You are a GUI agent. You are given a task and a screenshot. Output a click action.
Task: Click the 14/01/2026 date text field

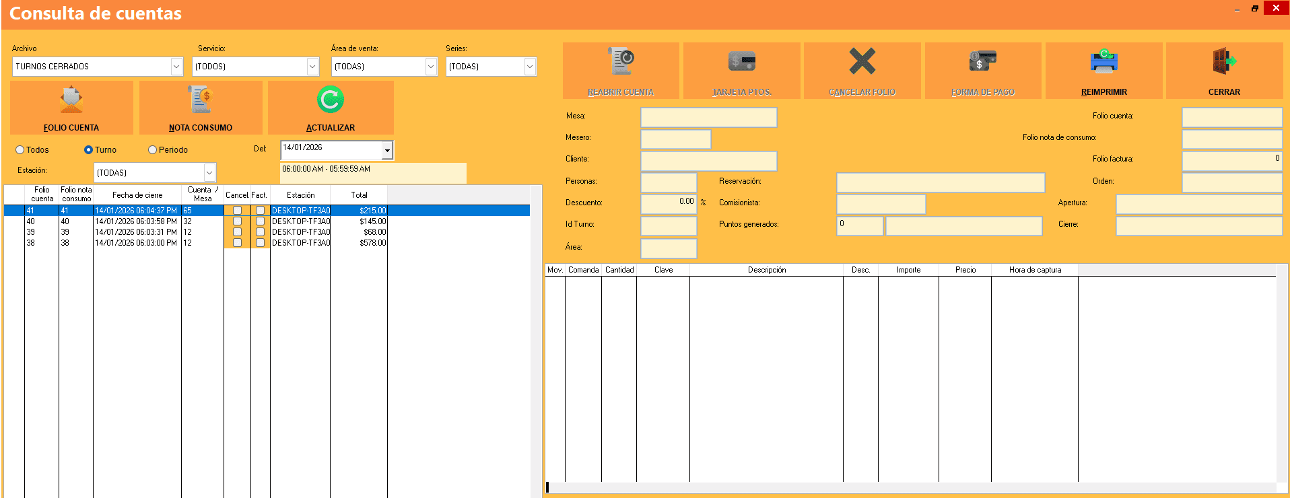[x=331, y=149]
